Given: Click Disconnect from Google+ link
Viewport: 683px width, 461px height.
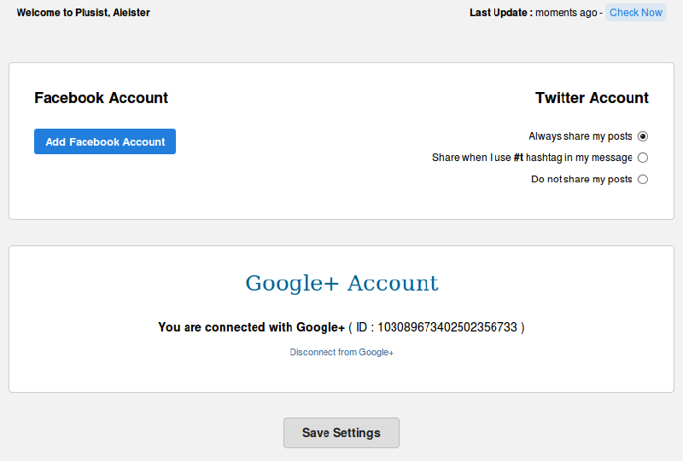Looking at the screenshot, I should click(341, 352).
